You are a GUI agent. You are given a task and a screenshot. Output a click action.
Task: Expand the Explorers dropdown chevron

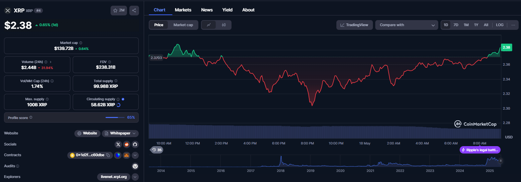(x=135, y=177)
